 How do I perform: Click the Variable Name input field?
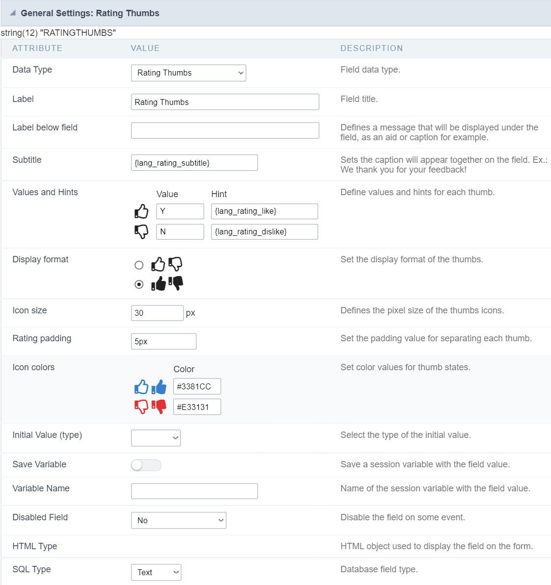(x=194, y=490)
